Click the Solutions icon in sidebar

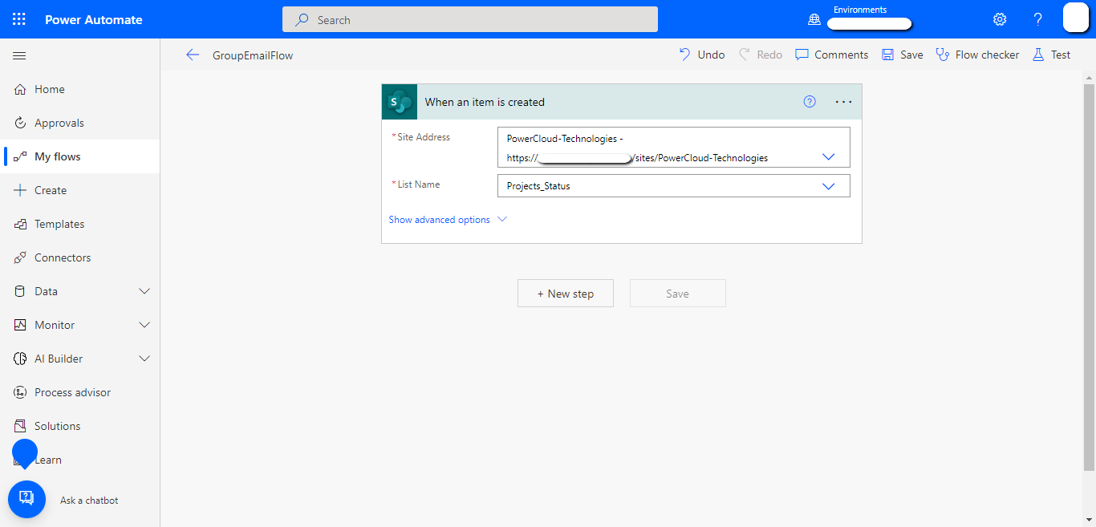[x=20, y=426]
